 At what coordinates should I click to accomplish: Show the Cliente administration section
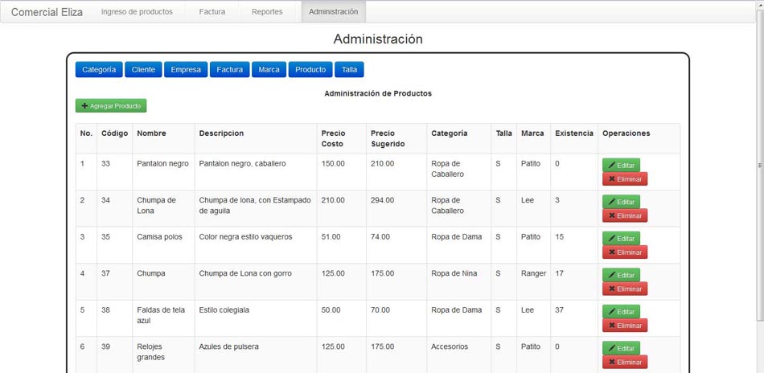click(143, 70)
